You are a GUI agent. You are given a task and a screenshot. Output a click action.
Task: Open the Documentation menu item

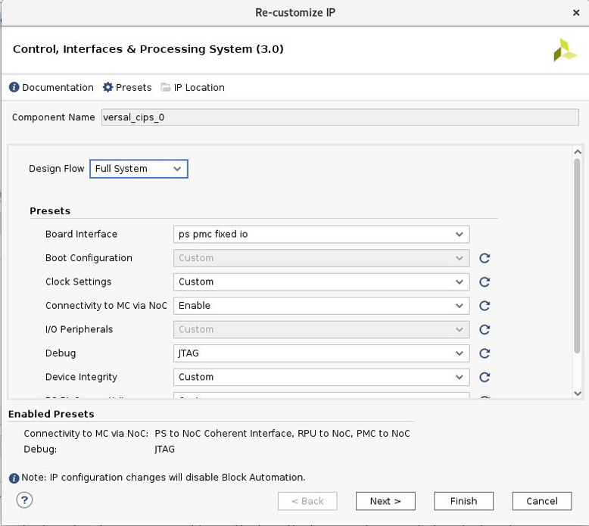(51, 87)
